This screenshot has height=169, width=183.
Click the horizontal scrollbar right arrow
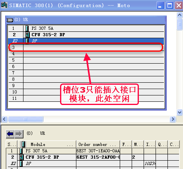click(173, 119)
